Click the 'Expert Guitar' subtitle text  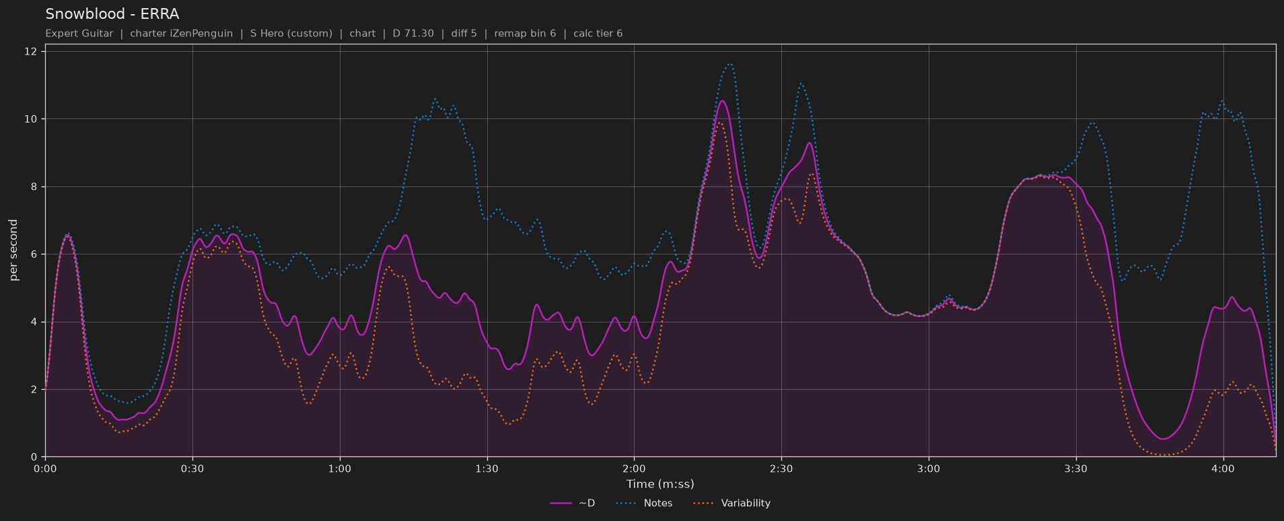79,34
